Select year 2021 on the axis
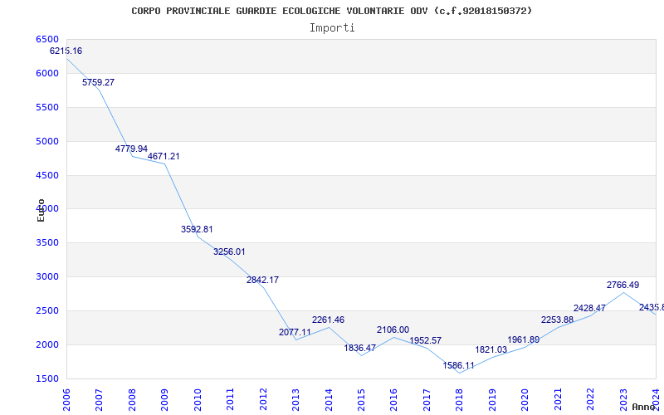This screenshot has width=664, height=415. (558, 400)
